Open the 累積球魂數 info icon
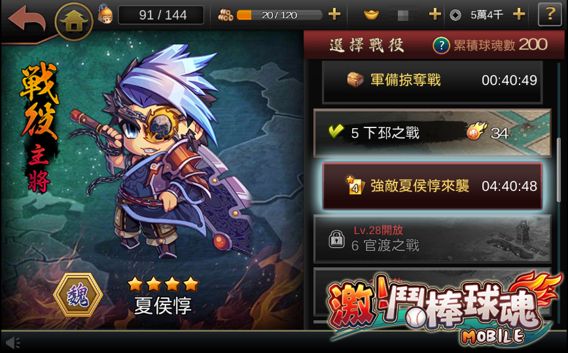This screenshot has height=353, width=568. pyautogui.click(x=441, y=46)
